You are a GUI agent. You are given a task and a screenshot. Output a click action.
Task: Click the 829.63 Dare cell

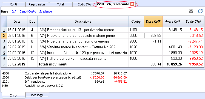pos(153,35)
